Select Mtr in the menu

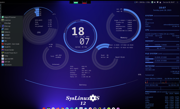(12, 41)
